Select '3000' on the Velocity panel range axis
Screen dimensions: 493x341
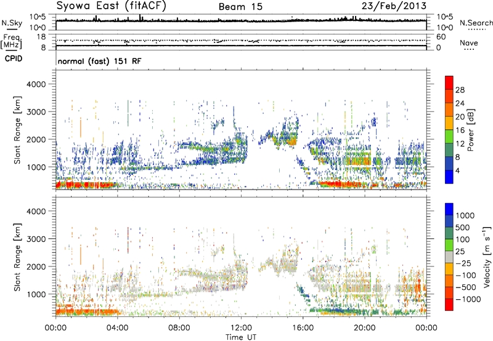36,239
